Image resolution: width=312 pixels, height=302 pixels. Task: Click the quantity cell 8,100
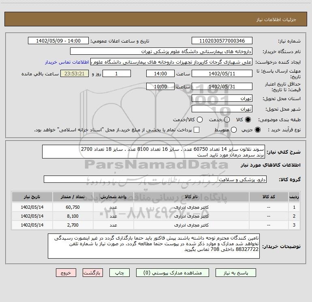(73, 216)
